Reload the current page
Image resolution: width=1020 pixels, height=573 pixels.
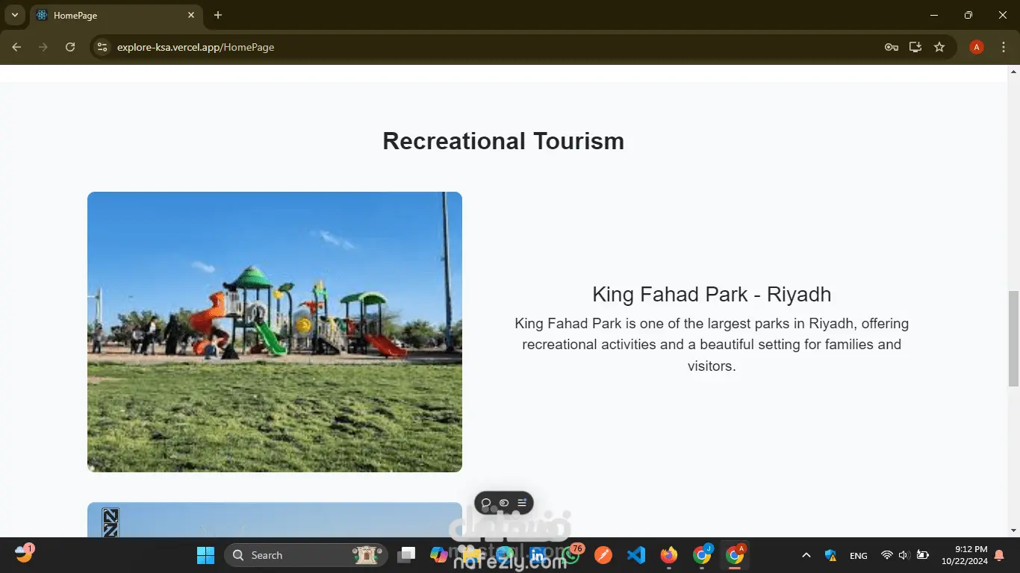coord(70,47)
